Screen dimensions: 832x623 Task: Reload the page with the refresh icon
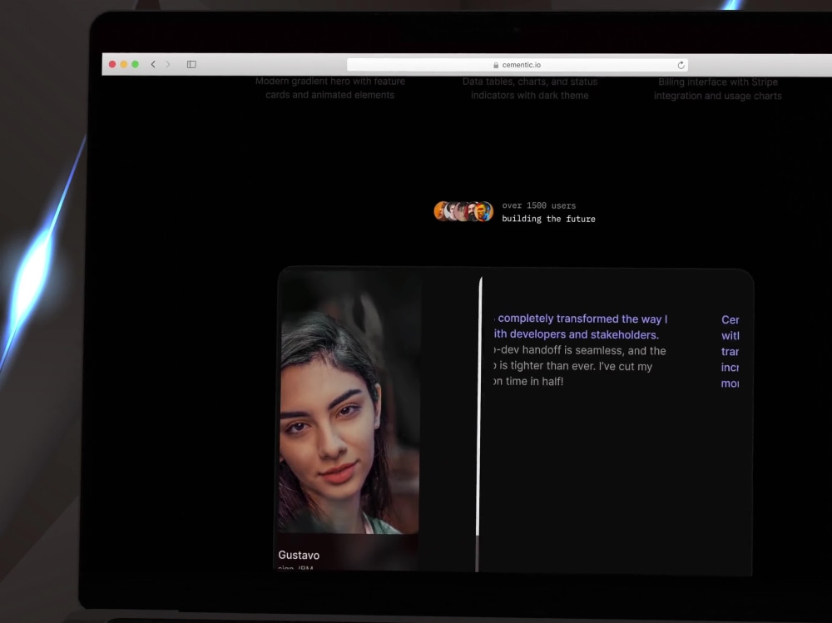681,65
